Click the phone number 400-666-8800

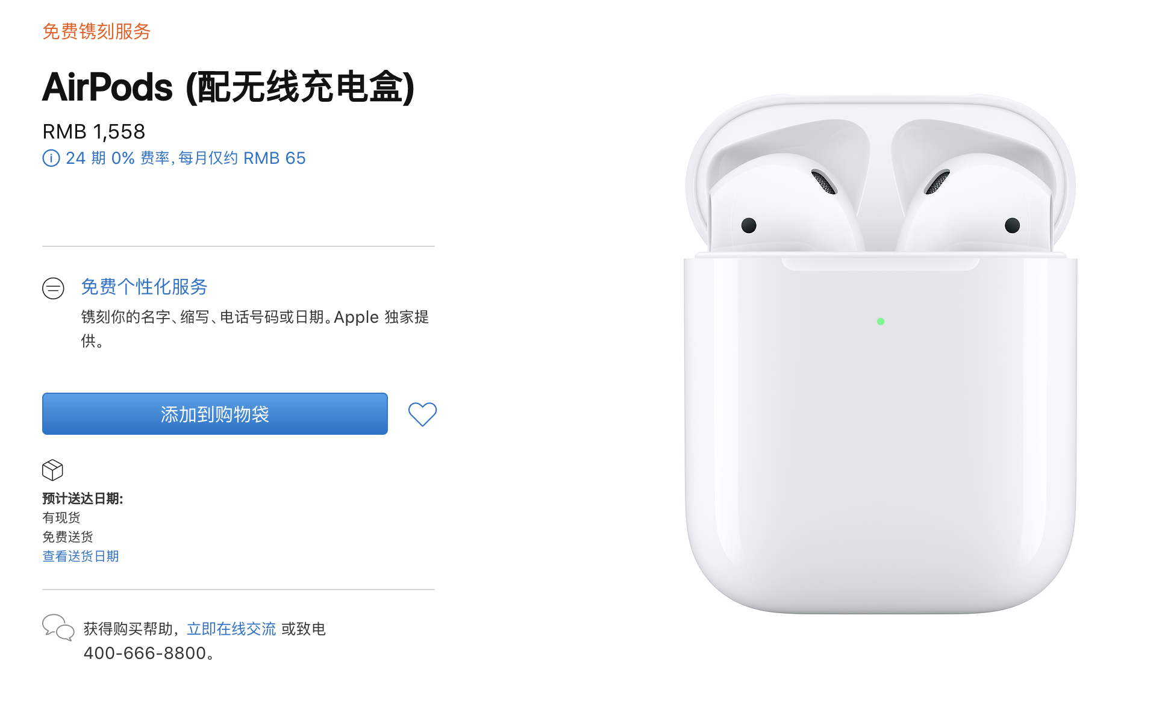point(145,653)
